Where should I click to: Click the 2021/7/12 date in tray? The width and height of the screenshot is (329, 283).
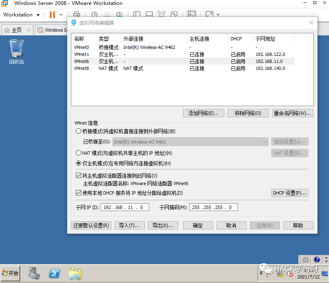point(308,277)
